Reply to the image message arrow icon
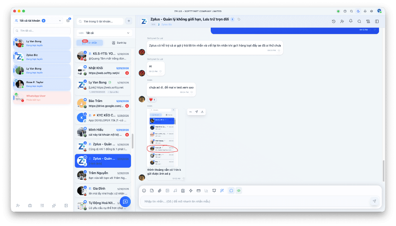This screenshot has width=396, height=226. click(191, 112)
